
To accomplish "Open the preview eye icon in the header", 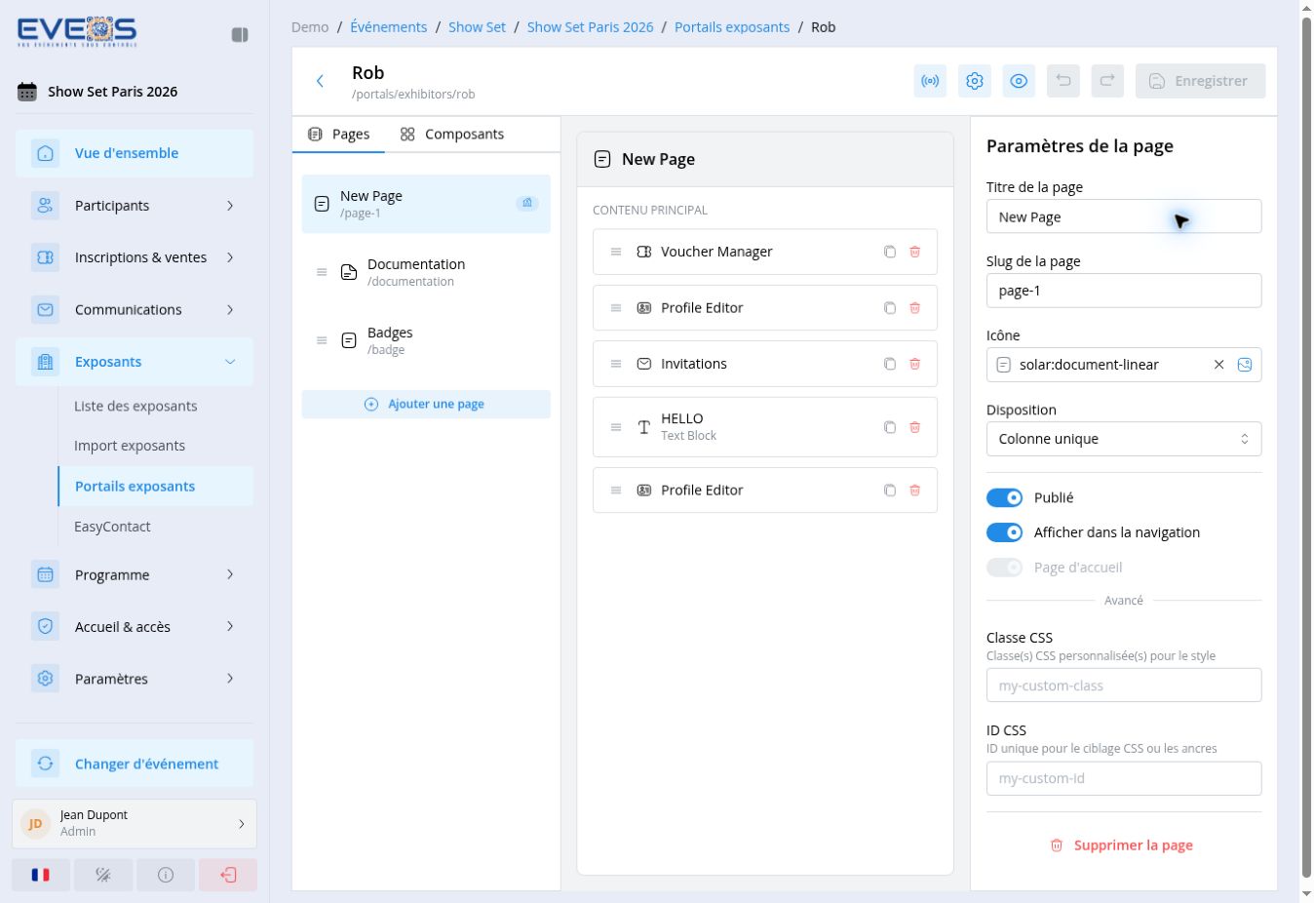I will (x=1019, y=81).
